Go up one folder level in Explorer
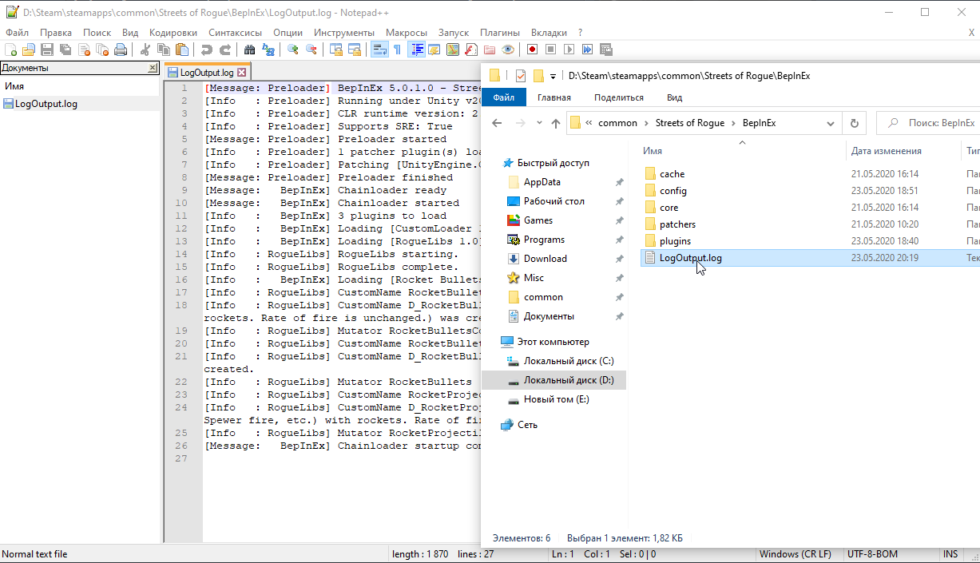The image size is (980, 563). pos(556,123)
